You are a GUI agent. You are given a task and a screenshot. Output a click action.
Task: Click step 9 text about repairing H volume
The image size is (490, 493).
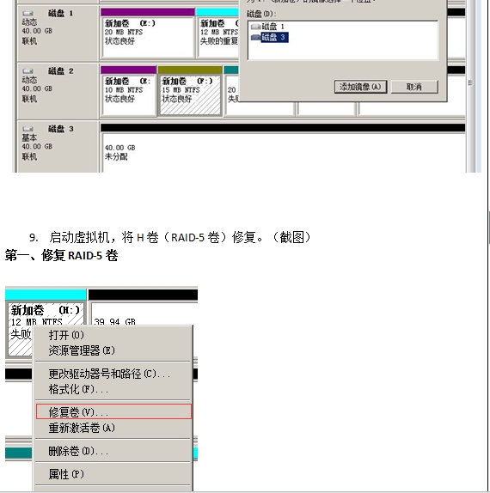170,237
